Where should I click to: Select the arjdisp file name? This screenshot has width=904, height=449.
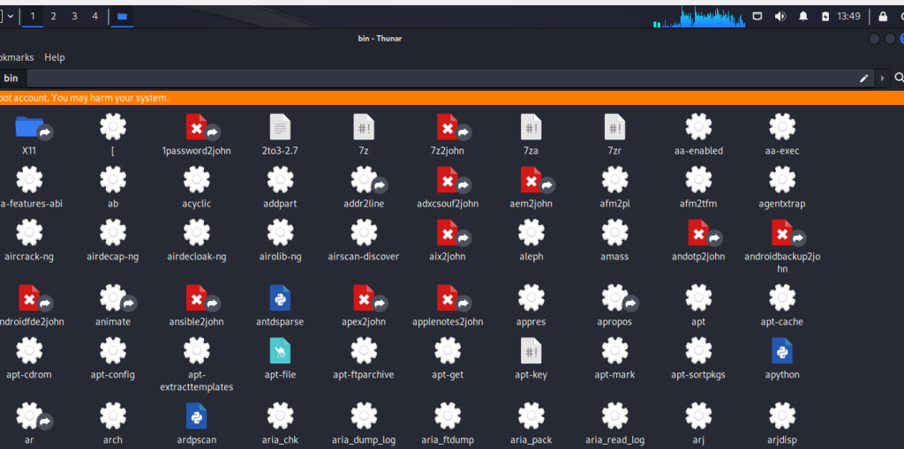coord(782,440)
